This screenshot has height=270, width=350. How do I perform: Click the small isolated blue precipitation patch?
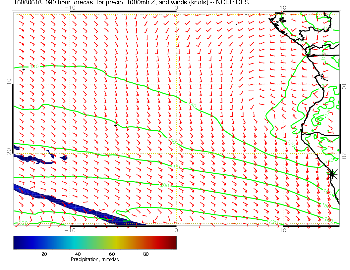(64, 158)
